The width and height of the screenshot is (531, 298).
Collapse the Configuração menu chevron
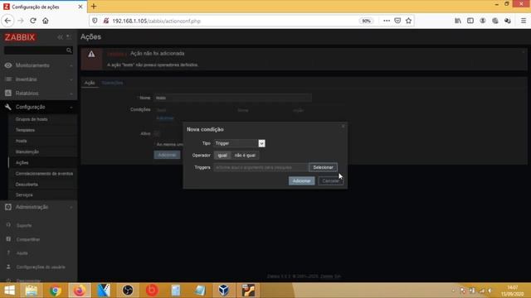71,107
